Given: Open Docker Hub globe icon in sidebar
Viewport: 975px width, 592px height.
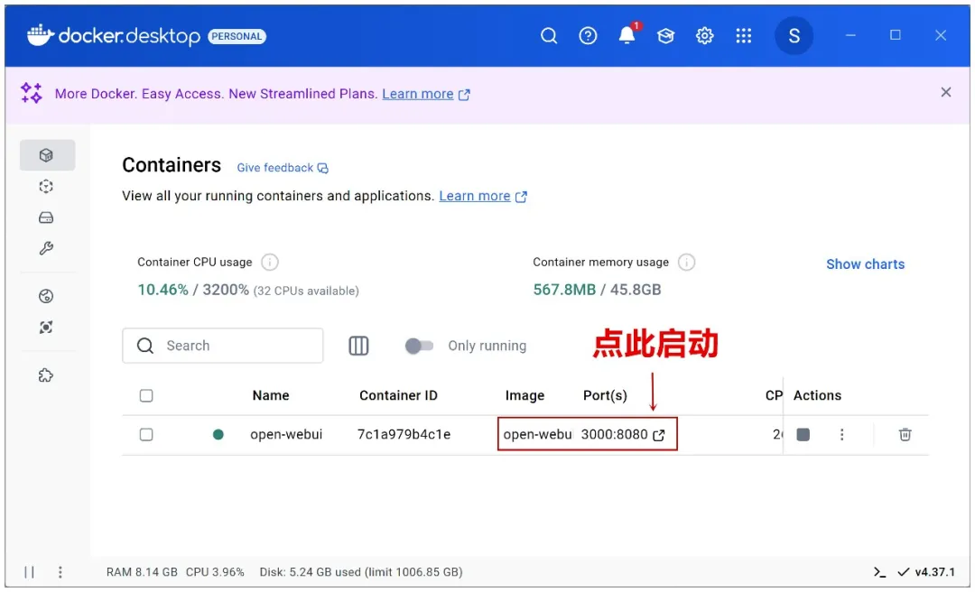Looking at the screenshot, I should coord(46,296).
